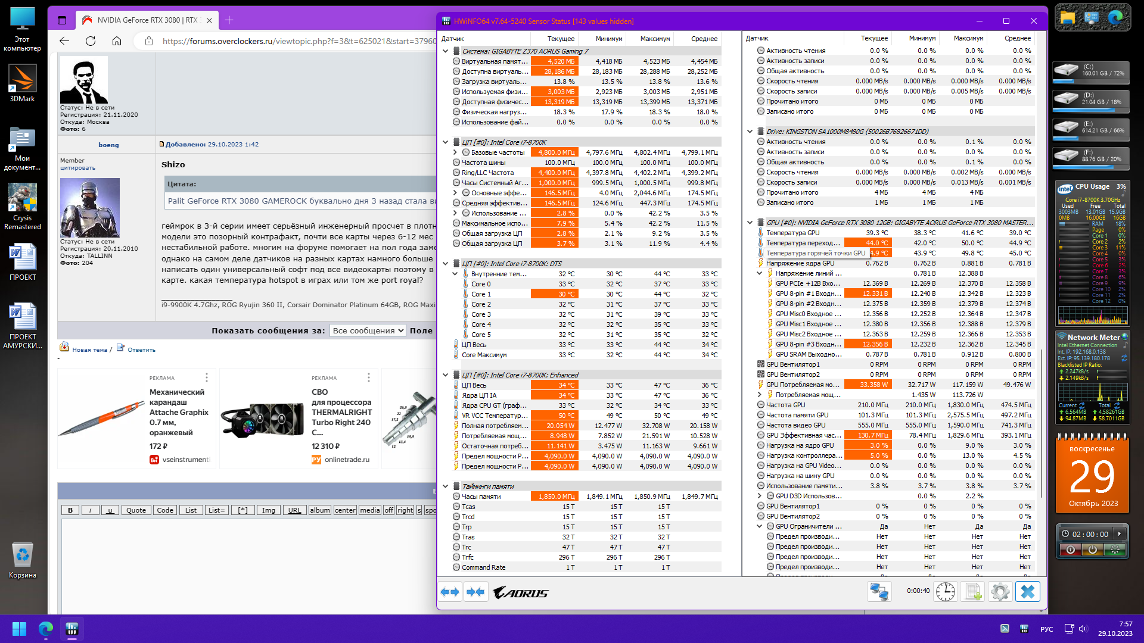
Task: Click the 'Ответить' reply link
Action: coord(141,350)
